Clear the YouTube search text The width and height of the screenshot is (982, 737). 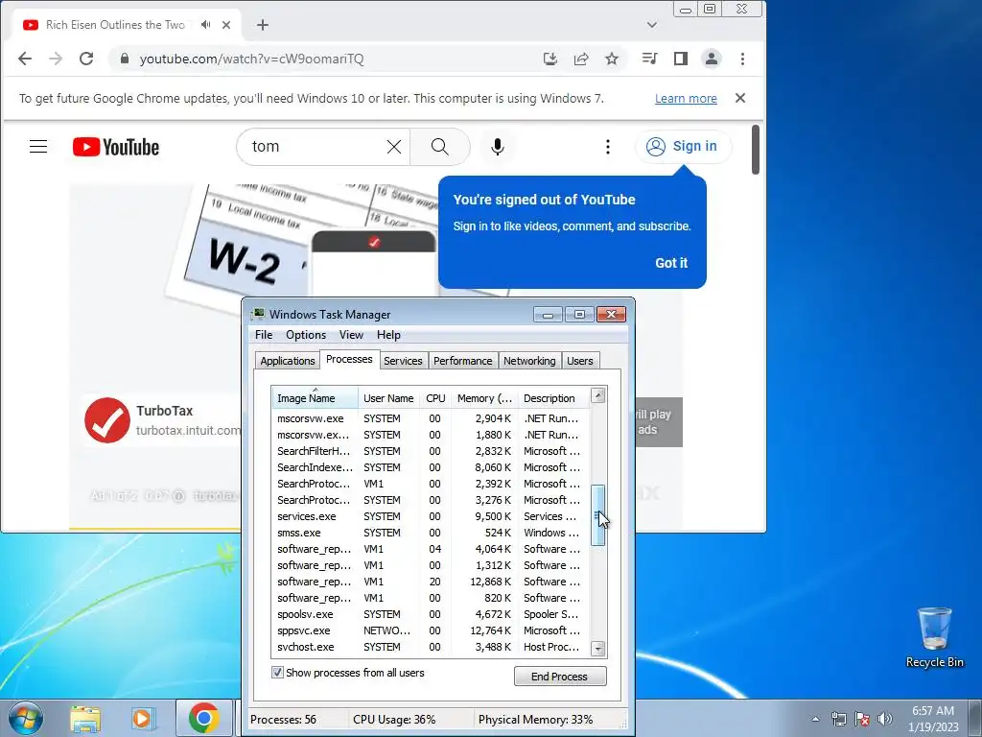click(394, 147)
